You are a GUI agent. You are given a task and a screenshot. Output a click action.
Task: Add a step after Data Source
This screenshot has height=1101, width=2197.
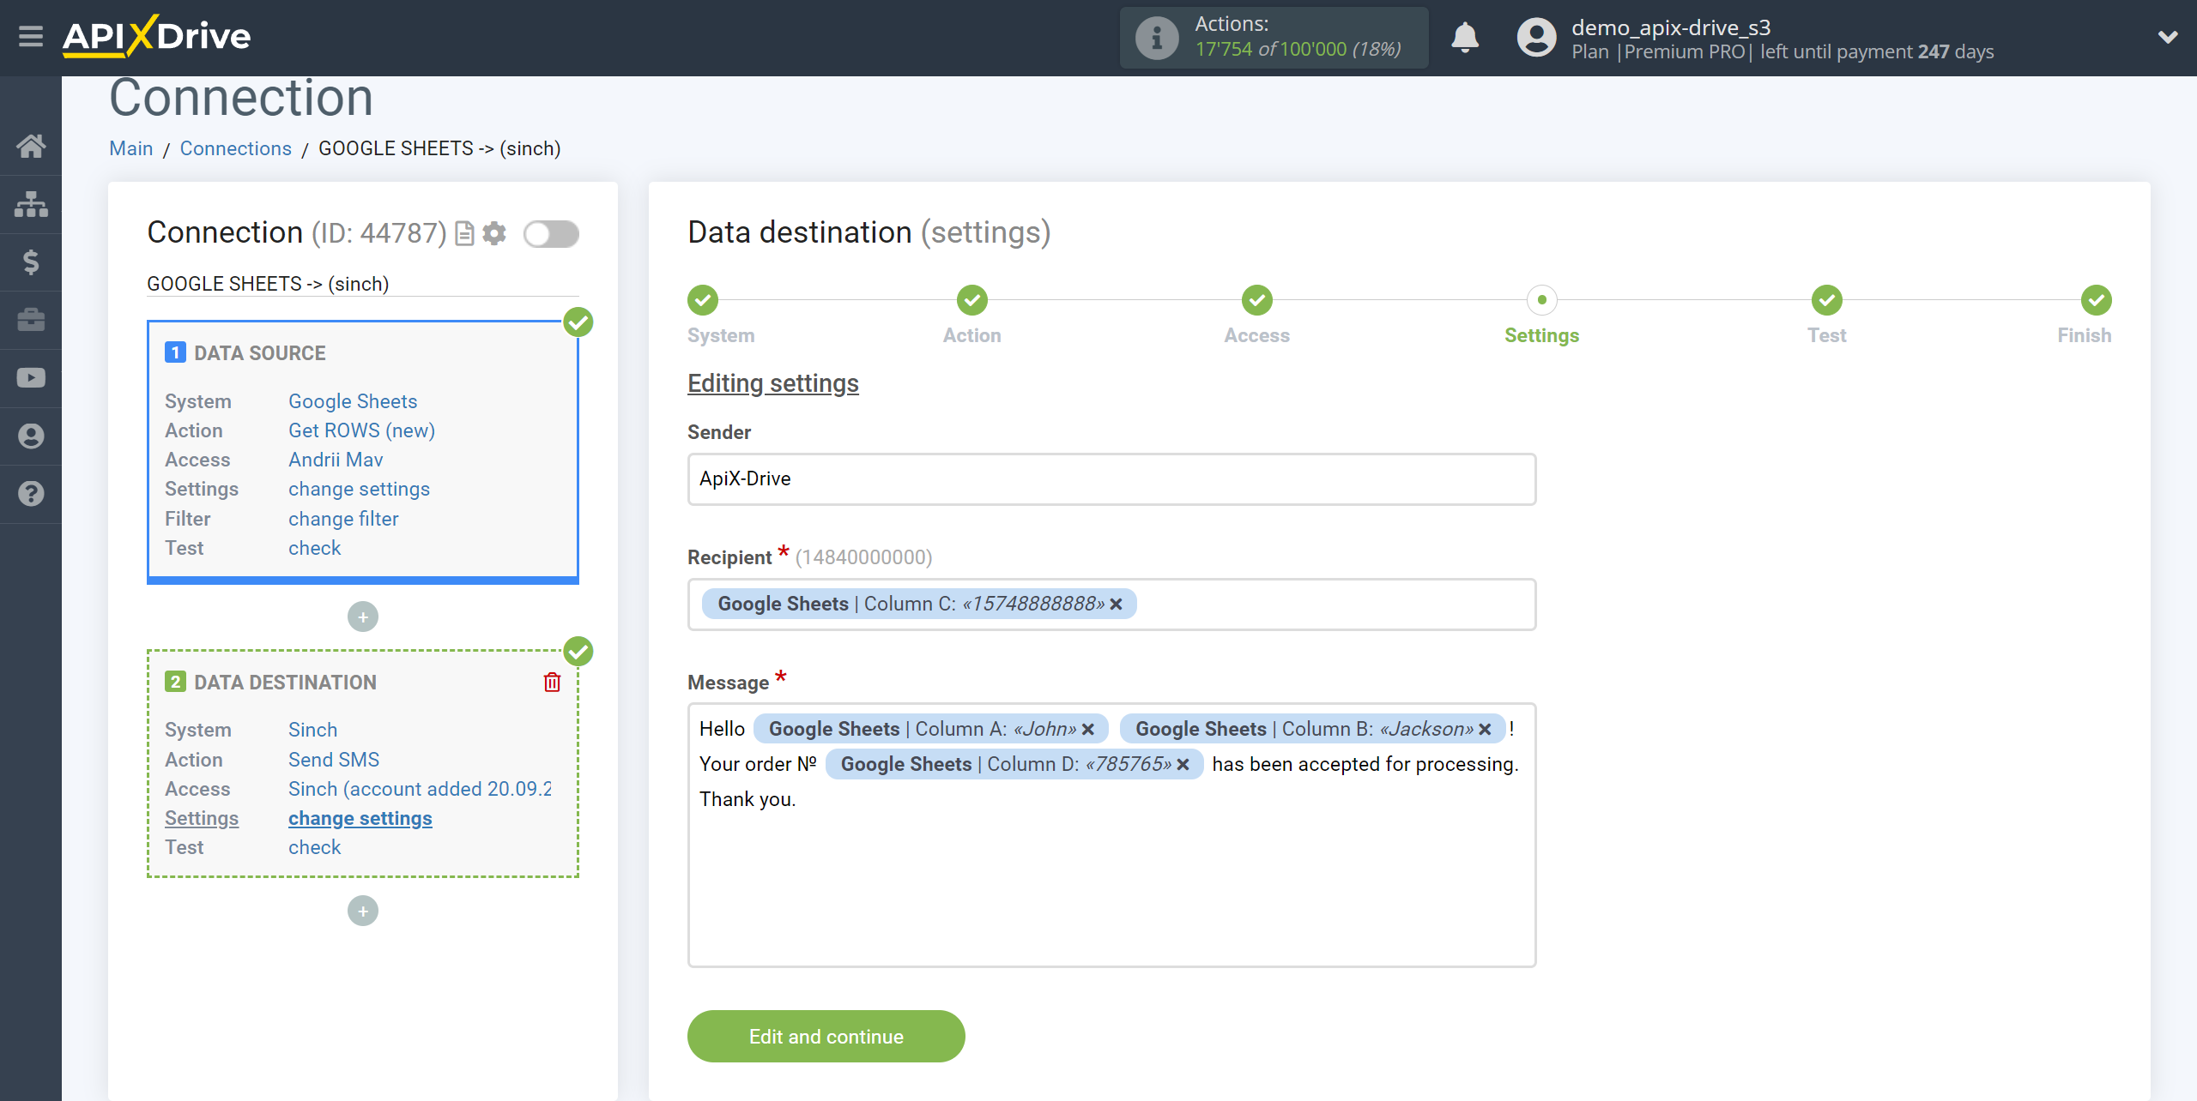pos(363,617)
